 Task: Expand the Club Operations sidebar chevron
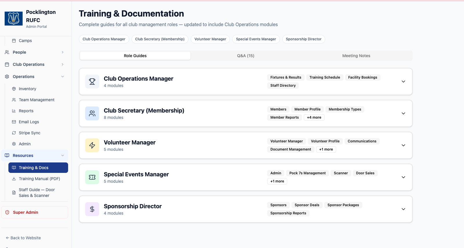coord(63,64)
